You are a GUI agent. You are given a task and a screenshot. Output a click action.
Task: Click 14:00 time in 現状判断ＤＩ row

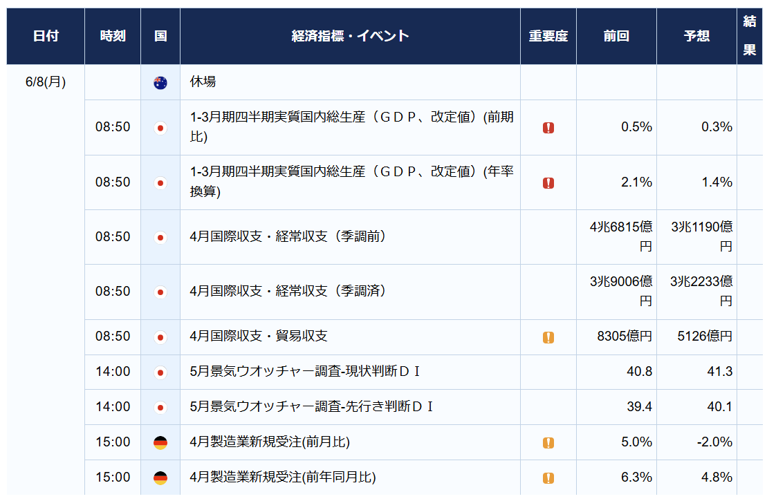113,372
